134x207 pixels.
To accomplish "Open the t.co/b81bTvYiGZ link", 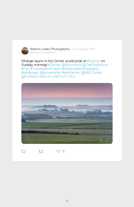I will click(x=57, y=77).
